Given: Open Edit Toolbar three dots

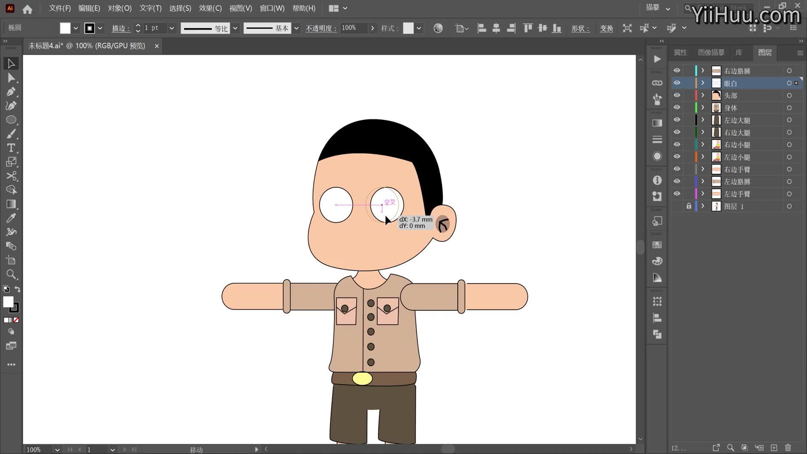Looking at the screenshot, I should [x=11, y=364].
